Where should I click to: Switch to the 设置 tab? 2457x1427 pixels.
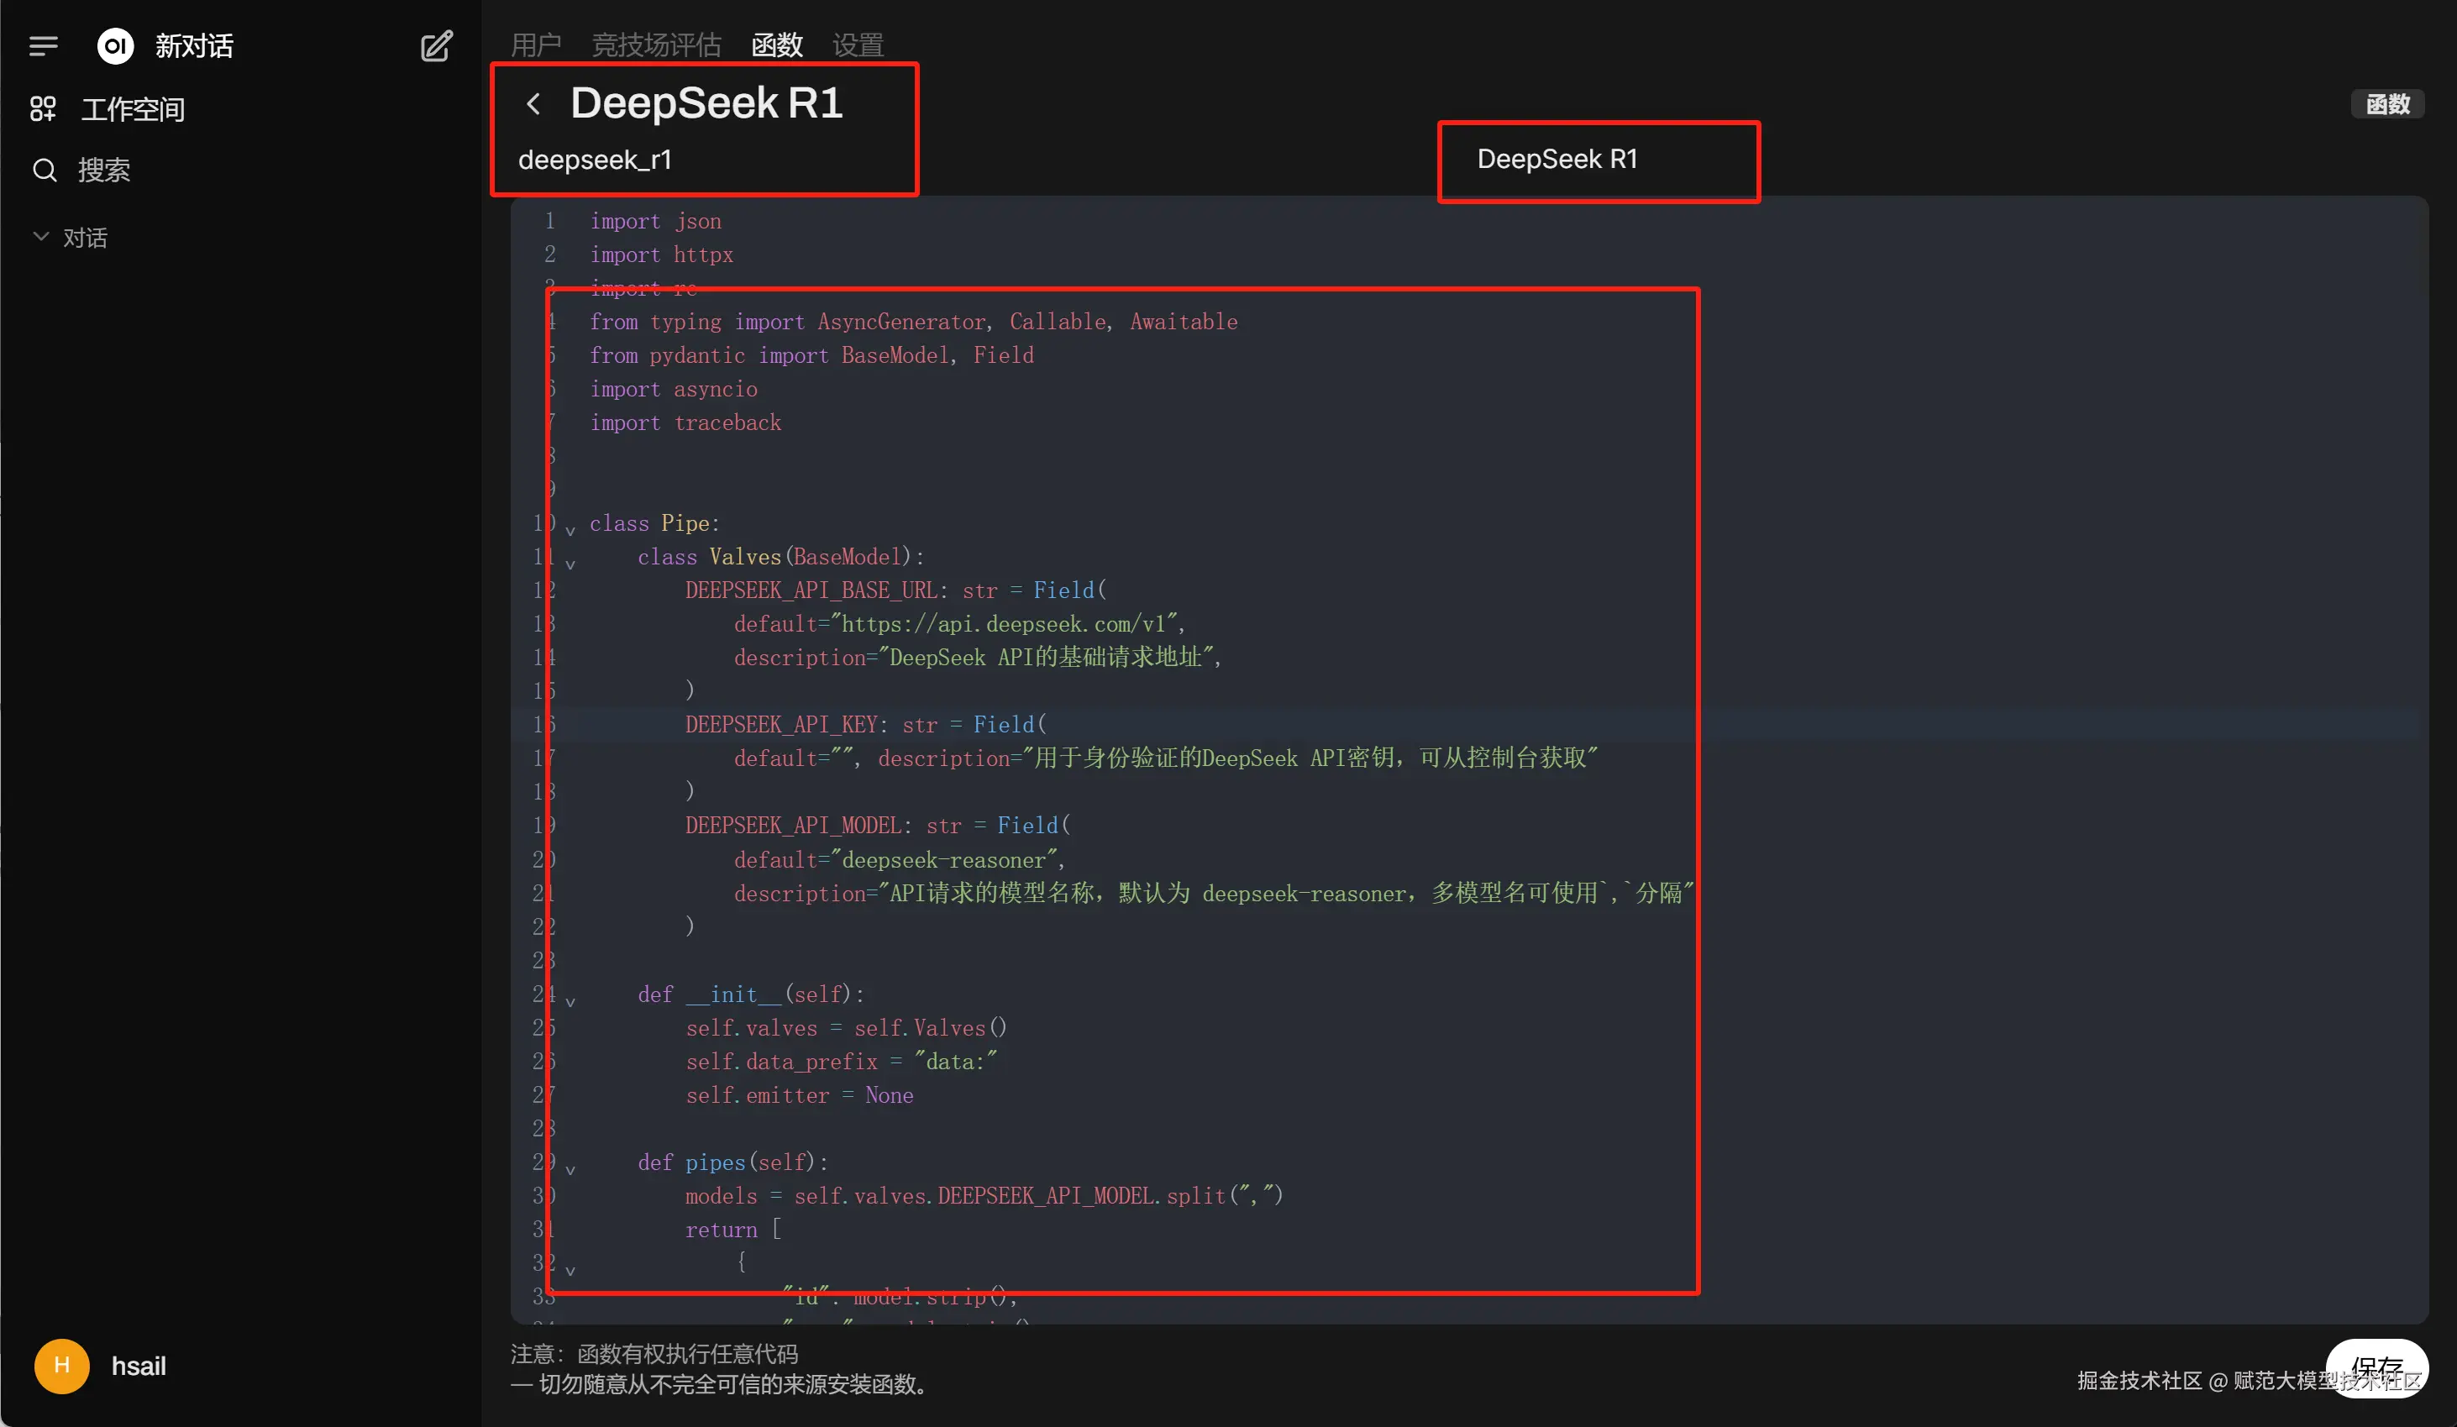pyautogui.click(x=858, y=45)
